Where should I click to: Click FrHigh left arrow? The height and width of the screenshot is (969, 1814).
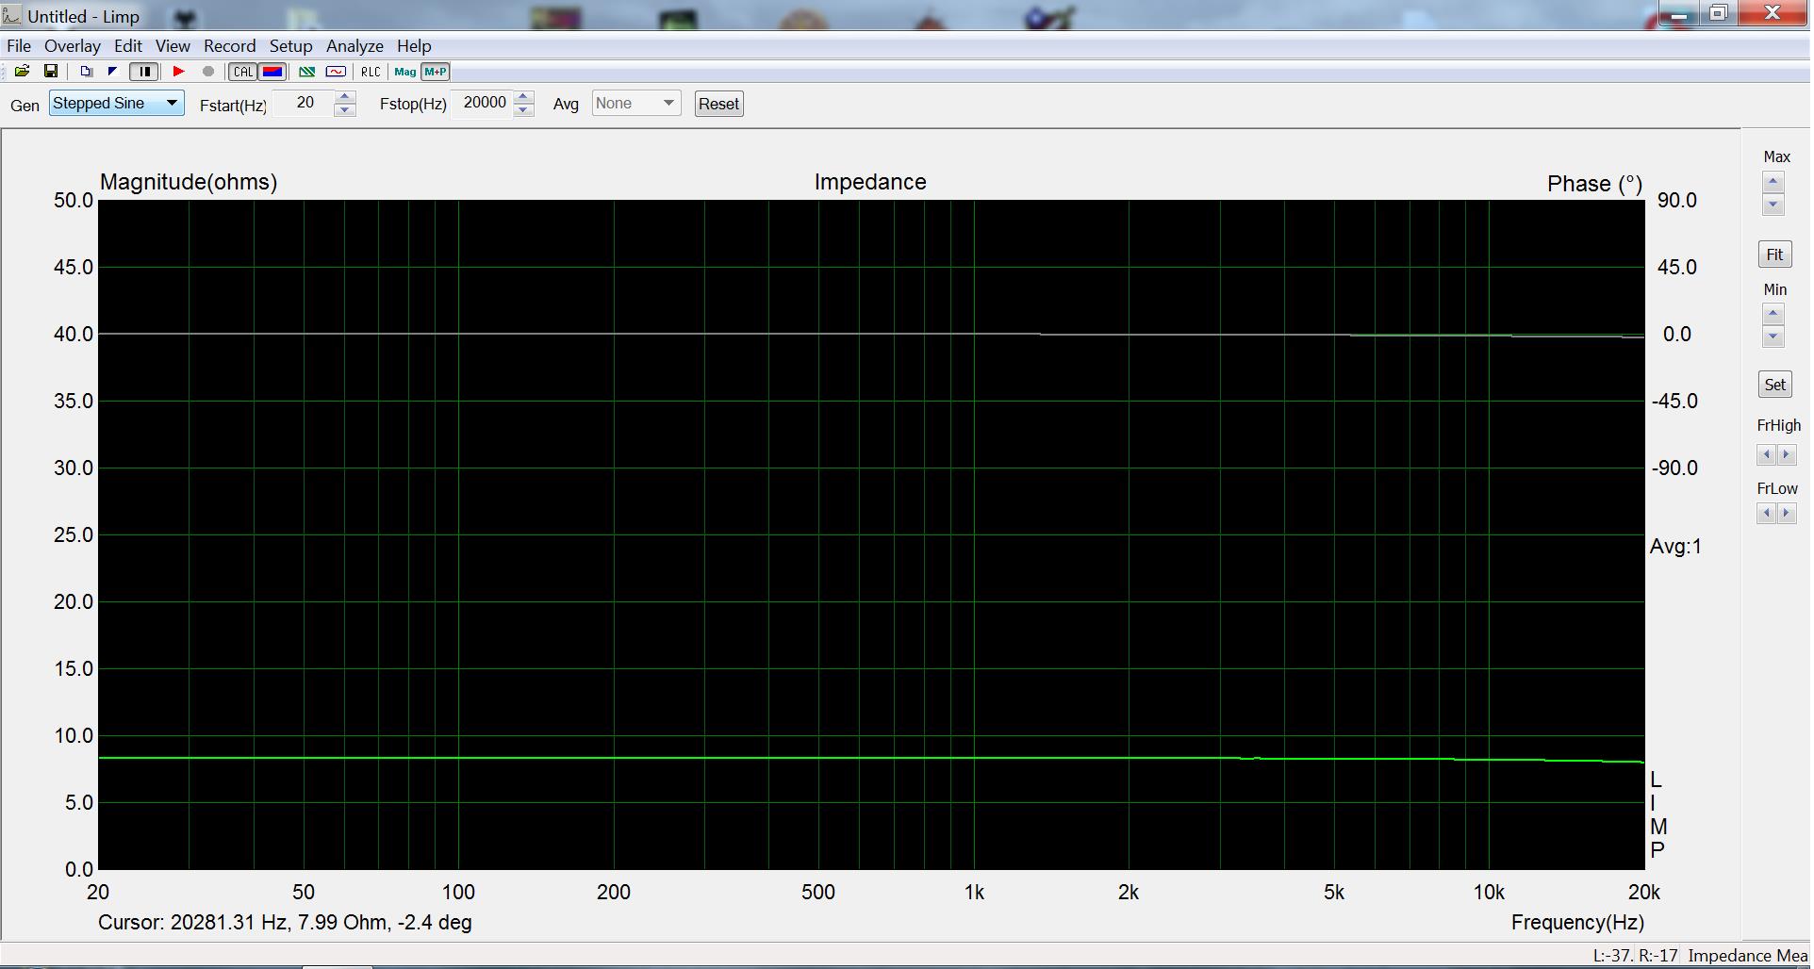coord(1766,454)
